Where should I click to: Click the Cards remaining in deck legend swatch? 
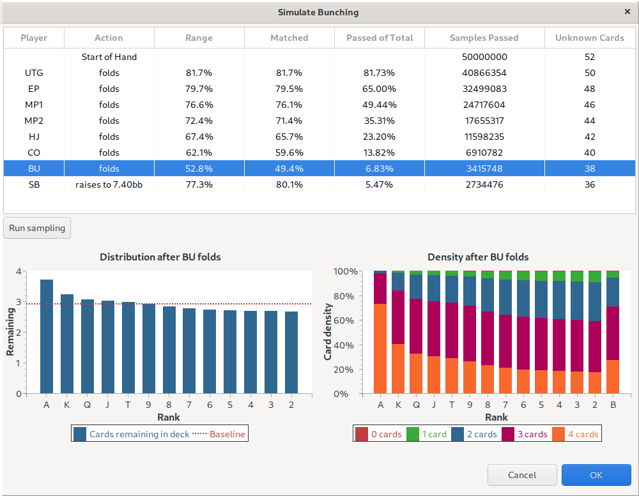click(x=80, y=434)
